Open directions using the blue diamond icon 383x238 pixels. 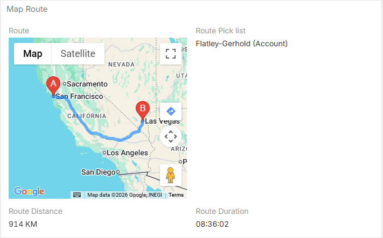point(171,112)
